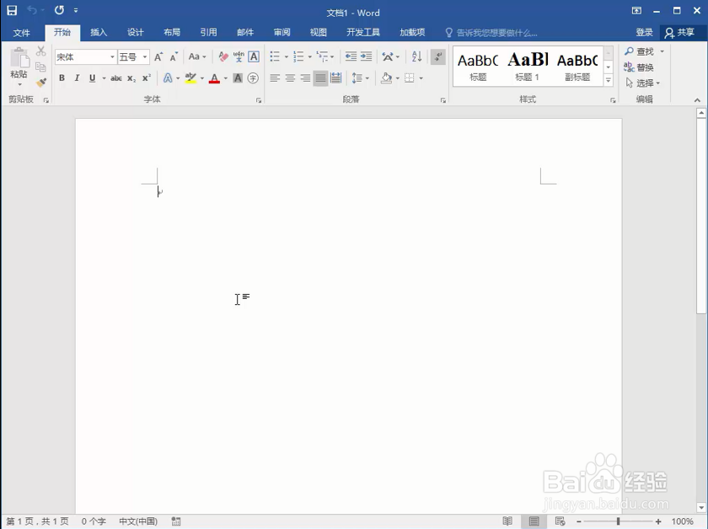Click the Cut scissors icon

pyautogui.click(x=41, y=51)
